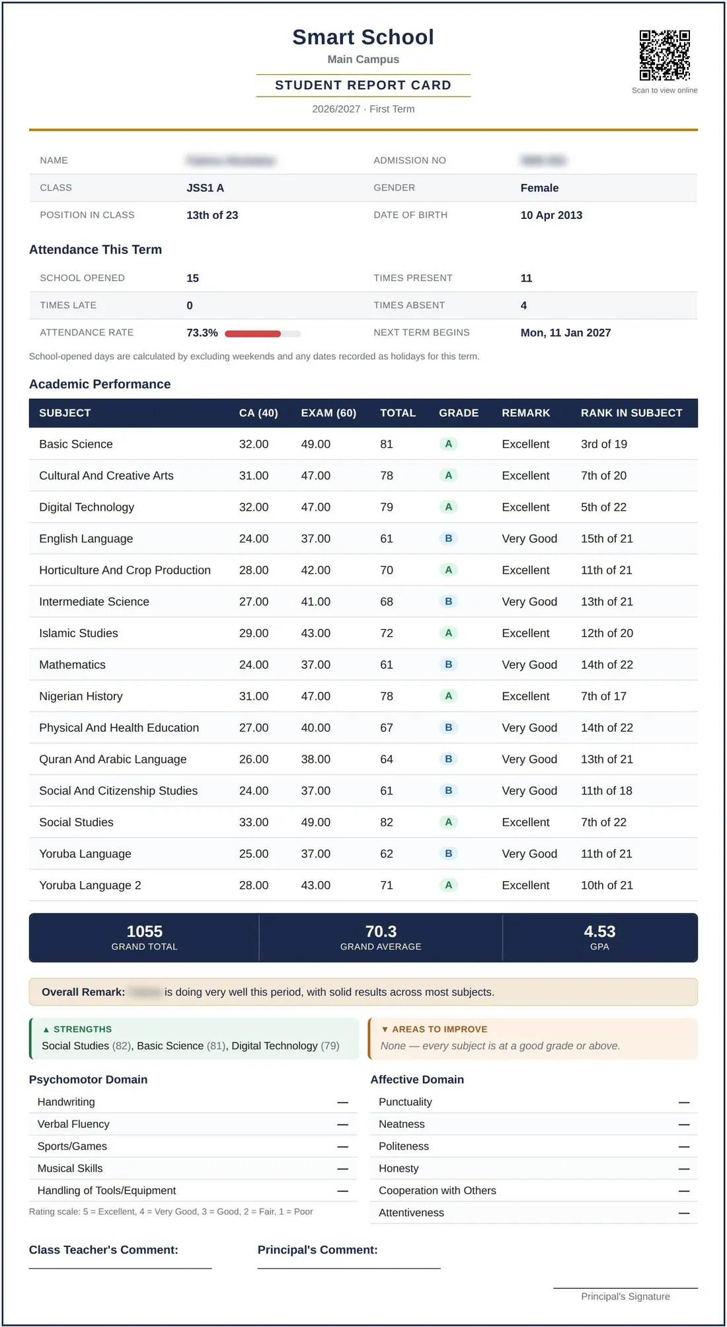Click the SUBJECT column header
This screenshot has width=727, height=1327.
[65, 413]
